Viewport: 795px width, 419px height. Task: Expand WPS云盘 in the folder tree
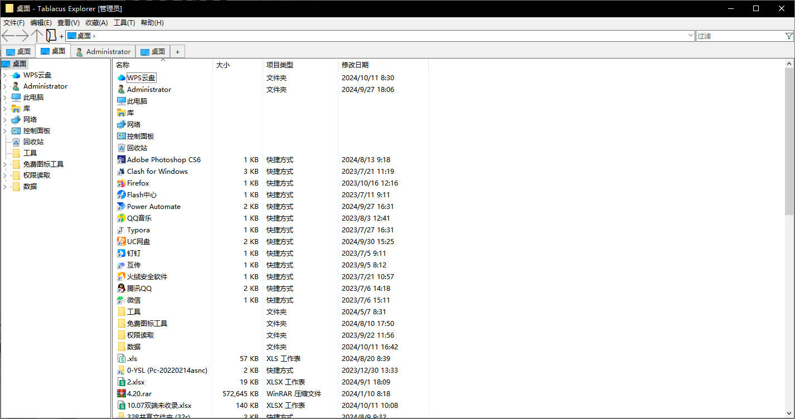pos(5,75)
